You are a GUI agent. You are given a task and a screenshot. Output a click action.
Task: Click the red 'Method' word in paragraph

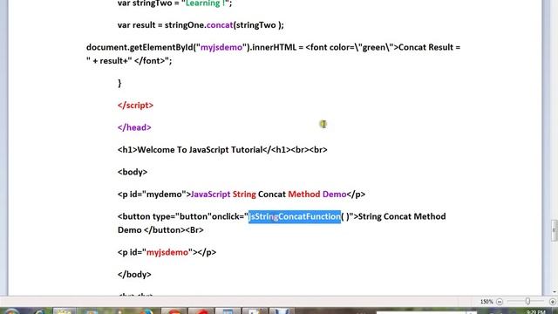304,194
